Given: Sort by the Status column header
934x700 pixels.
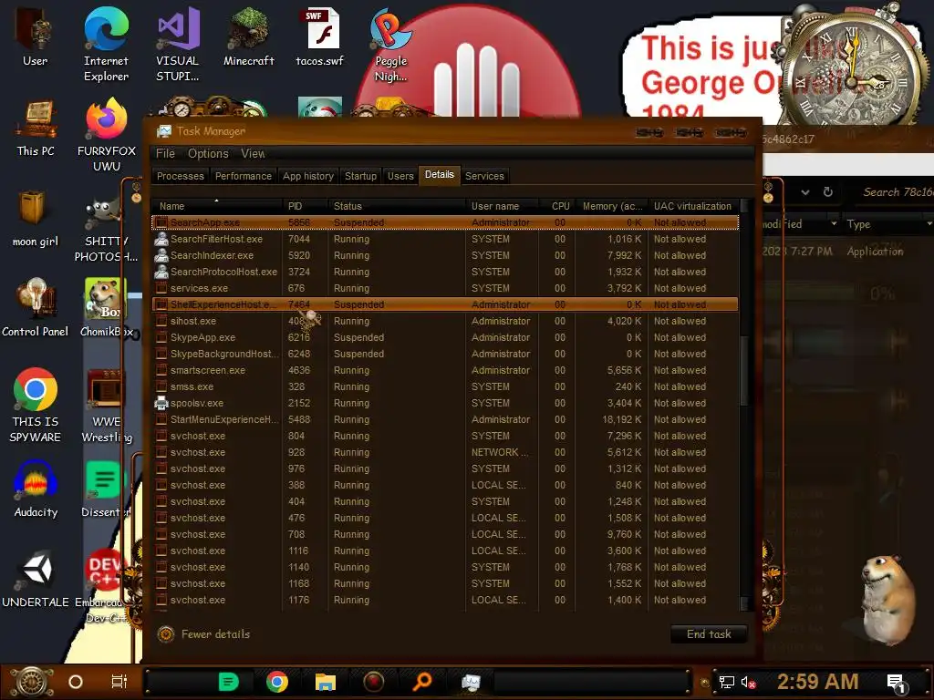Looking at the screenshot, I should click(397, 206).
